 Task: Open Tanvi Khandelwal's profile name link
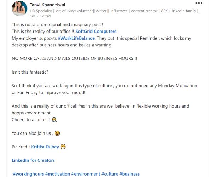pos(47,5)
